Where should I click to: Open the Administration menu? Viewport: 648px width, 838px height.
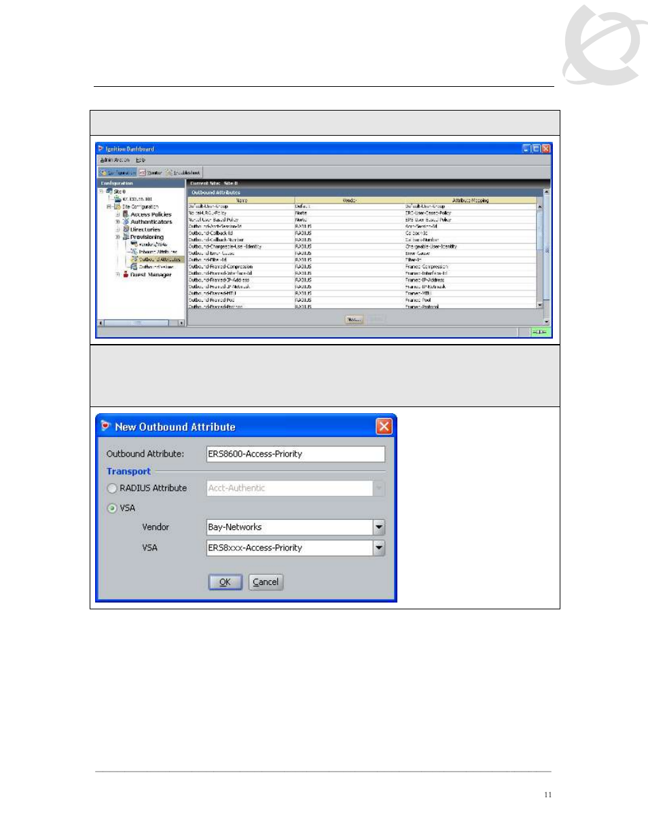coord(115,160)
